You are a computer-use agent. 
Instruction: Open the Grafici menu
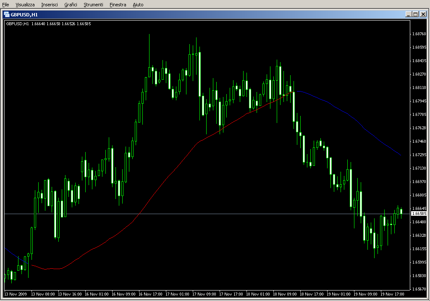click(x=71, y=5)
